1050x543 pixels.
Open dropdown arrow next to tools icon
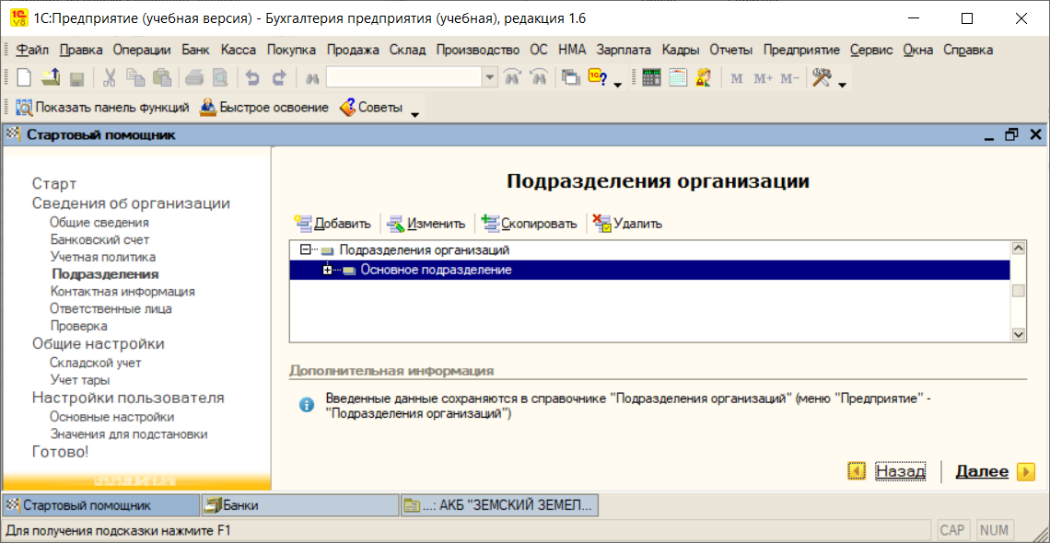(x=843, y=85)
